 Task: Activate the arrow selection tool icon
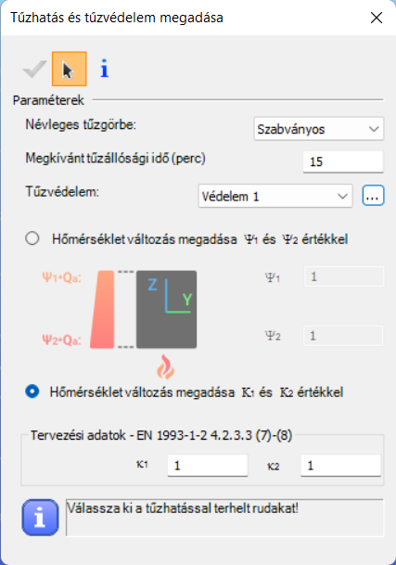tap(70, 69)
